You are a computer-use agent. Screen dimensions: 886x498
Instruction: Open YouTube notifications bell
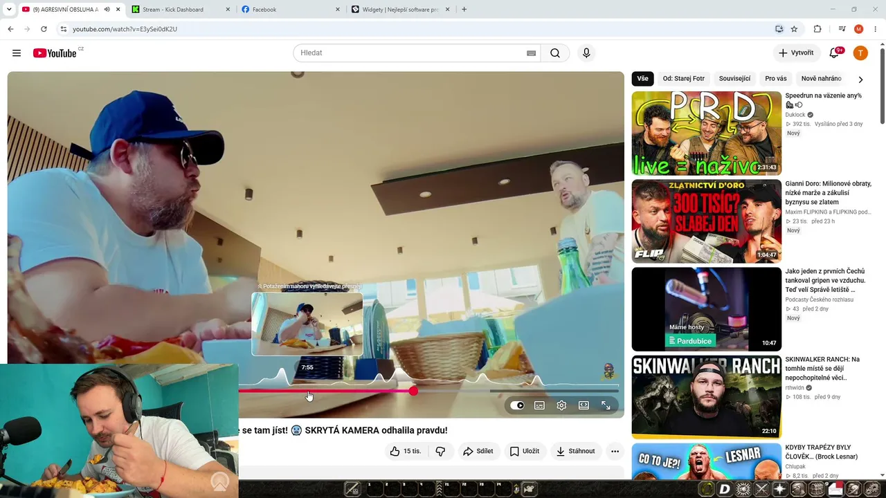pos(834,53)
